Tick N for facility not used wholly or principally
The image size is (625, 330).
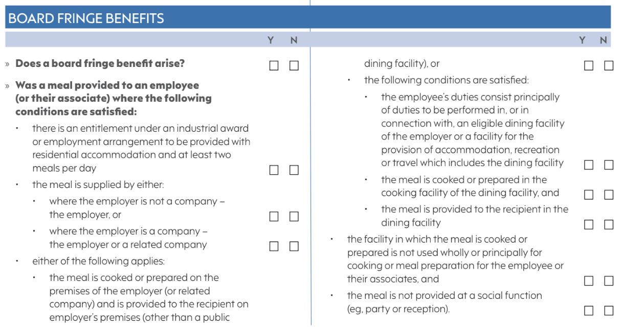(x=609, y=281)
